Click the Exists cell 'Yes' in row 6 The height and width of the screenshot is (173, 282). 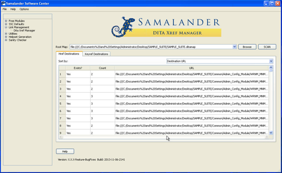point(78,111)
